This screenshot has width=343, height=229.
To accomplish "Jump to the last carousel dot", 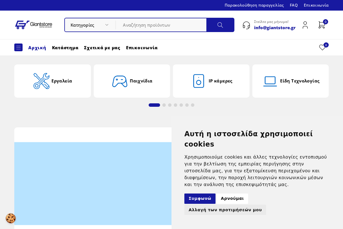I will coord(193,105).
